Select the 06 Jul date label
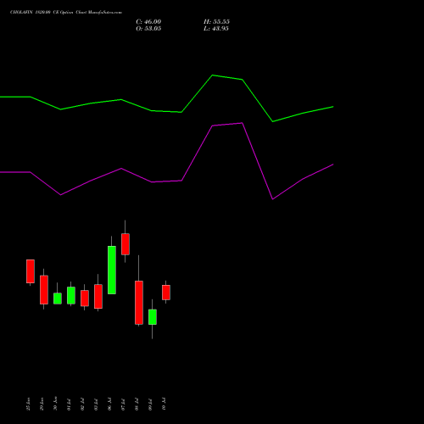The image size is (424, 424). click(109, 404)
